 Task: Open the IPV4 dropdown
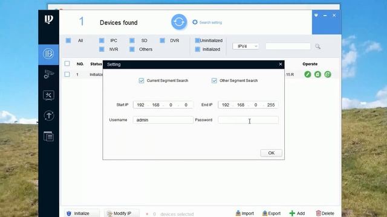246,46
